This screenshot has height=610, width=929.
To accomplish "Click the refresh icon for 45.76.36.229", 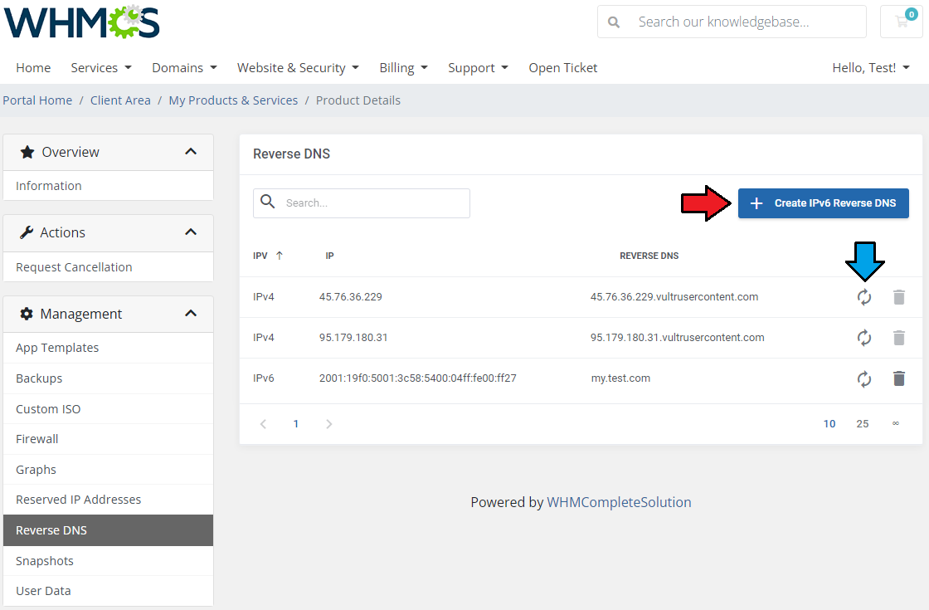I will click(864, 297).
